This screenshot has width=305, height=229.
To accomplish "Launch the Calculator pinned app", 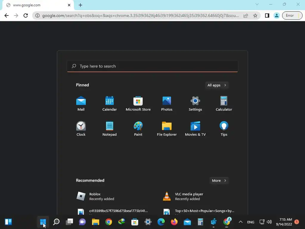I will 224,103.
